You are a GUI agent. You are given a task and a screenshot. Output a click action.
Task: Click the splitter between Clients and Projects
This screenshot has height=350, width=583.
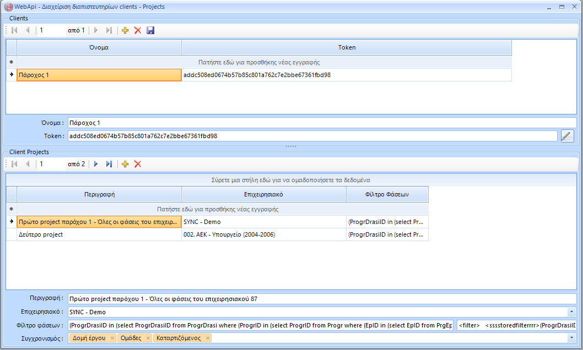point(291,146)
